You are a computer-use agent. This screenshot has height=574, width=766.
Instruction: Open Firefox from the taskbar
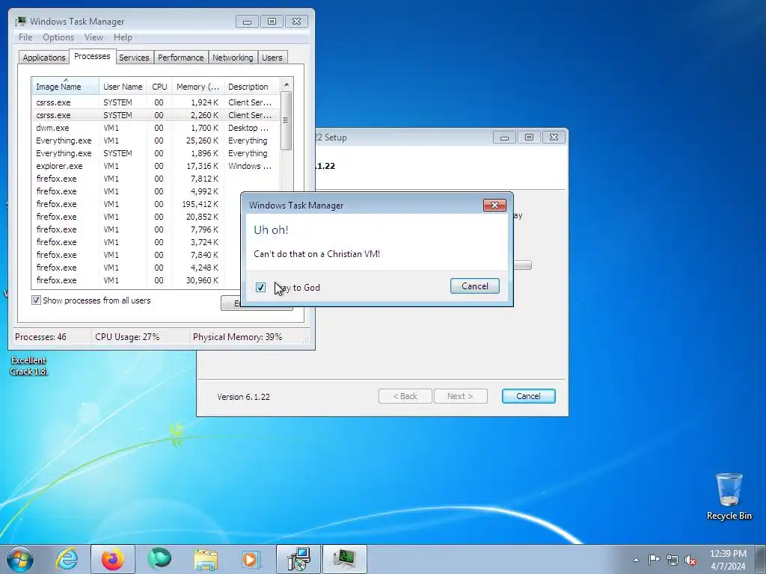coord(113,559)
